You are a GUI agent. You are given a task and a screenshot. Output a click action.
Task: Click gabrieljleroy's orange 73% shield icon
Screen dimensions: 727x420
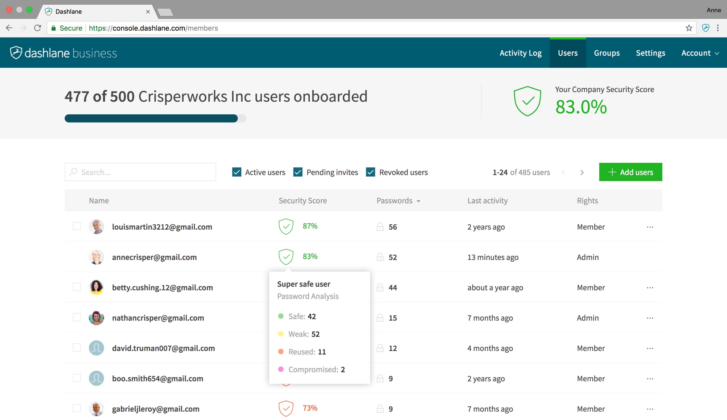click(x=286, y=409)
